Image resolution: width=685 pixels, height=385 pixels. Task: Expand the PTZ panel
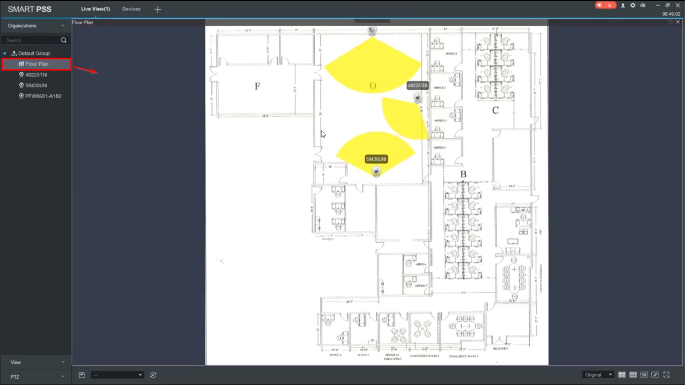pyautogui.click(x=36, y=376)
